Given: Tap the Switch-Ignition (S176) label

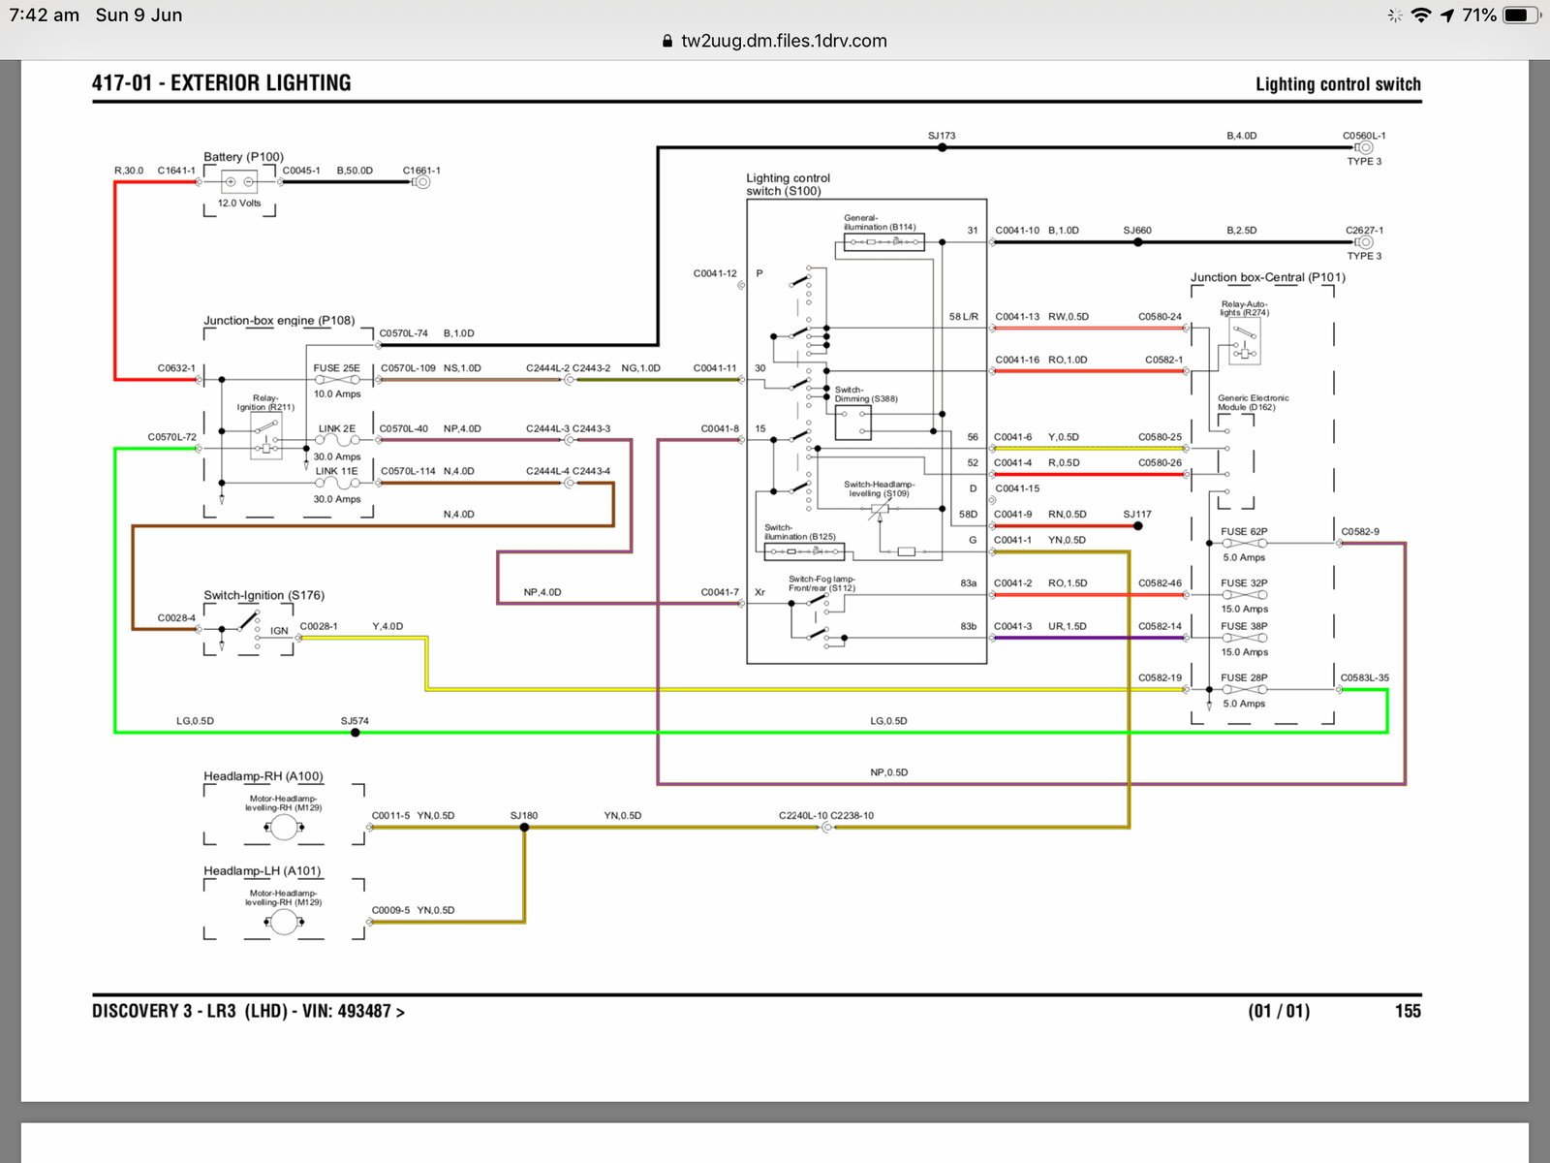Looking at the screenshot, I should (263, 595).
